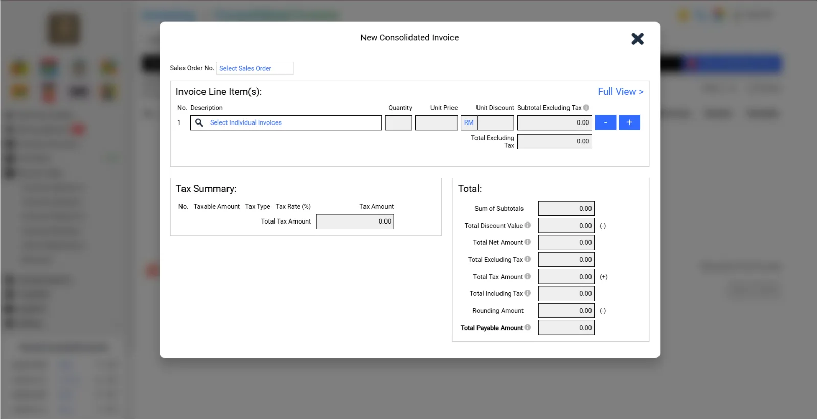
Task: Click the Select Individual Invoices field
Action: pyautogui.click(x=286, y=123)
